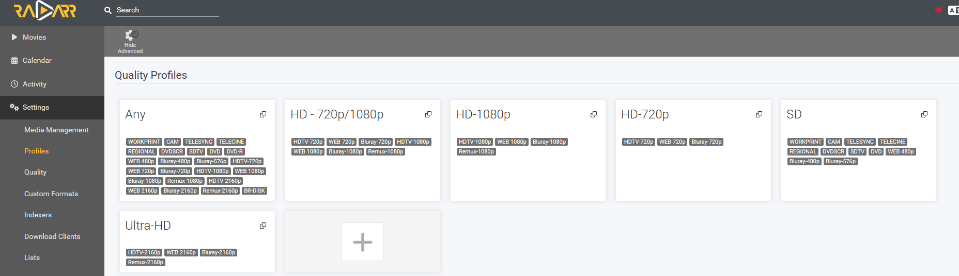Clone the HD-720p quality profile
This screenshot has height=276, width=959.
pyautogui.click(x=759, y=114)
